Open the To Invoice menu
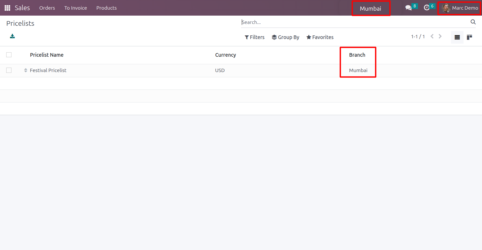The height and width of the screenshot is (250, 482). click(76, 8)
